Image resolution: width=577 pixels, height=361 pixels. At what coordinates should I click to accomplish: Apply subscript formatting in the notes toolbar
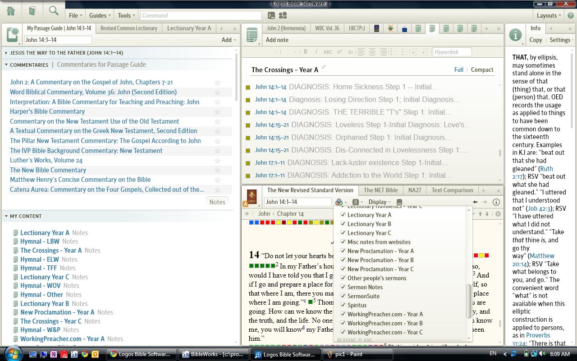(350, 52)
